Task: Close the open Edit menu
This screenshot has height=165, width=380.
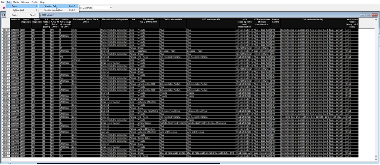Action: [9, 2]
